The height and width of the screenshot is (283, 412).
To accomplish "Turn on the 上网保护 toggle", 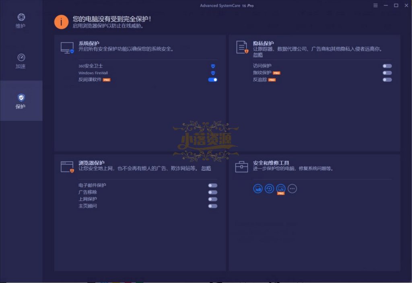I will [x=212, y=199].
